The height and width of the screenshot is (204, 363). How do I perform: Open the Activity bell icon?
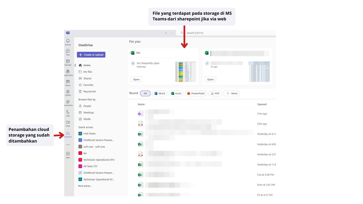pyautogui.click(x=68, y=41)
